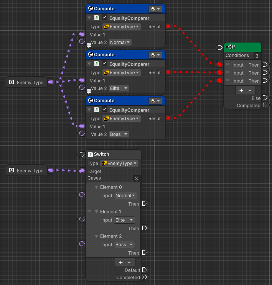This screenshot has height=285, width=272.
Task: Click Element 1 Then output port
Action: [x=145, y=228]
